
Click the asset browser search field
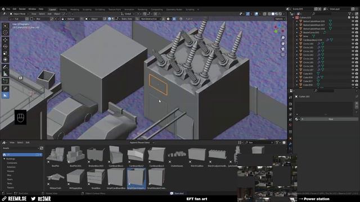pyautogui.click(x=259, y=143)
